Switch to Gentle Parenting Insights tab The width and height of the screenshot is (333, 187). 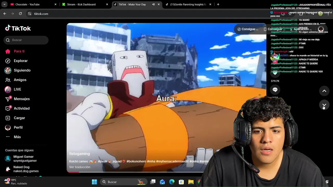point(188,4)
